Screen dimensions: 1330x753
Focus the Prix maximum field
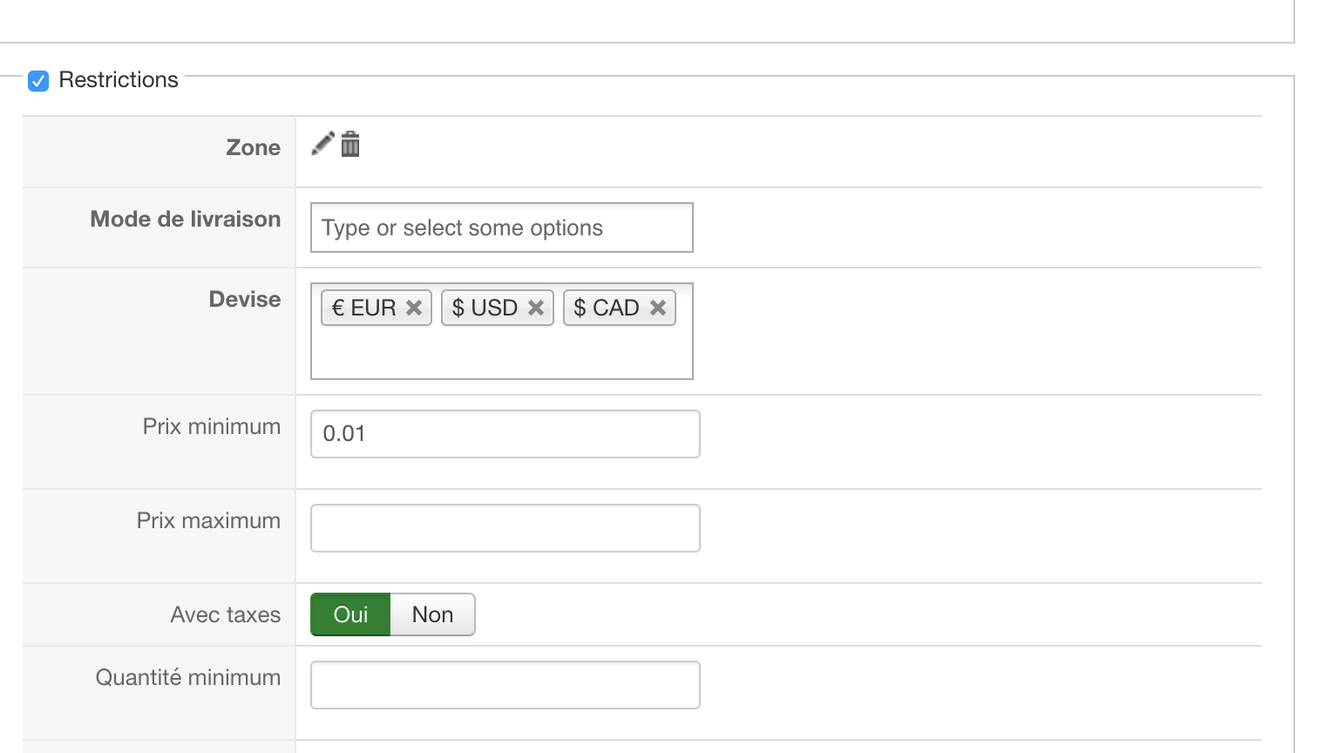tap(505, 528)
